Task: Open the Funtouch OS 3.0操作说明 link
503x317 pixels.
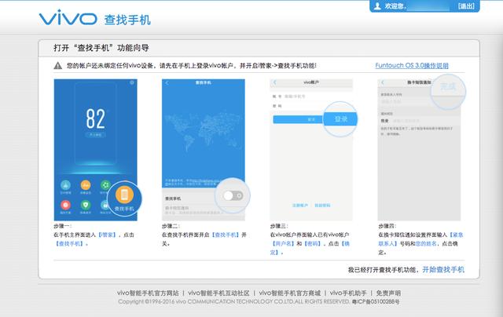Action: point(412,65)
